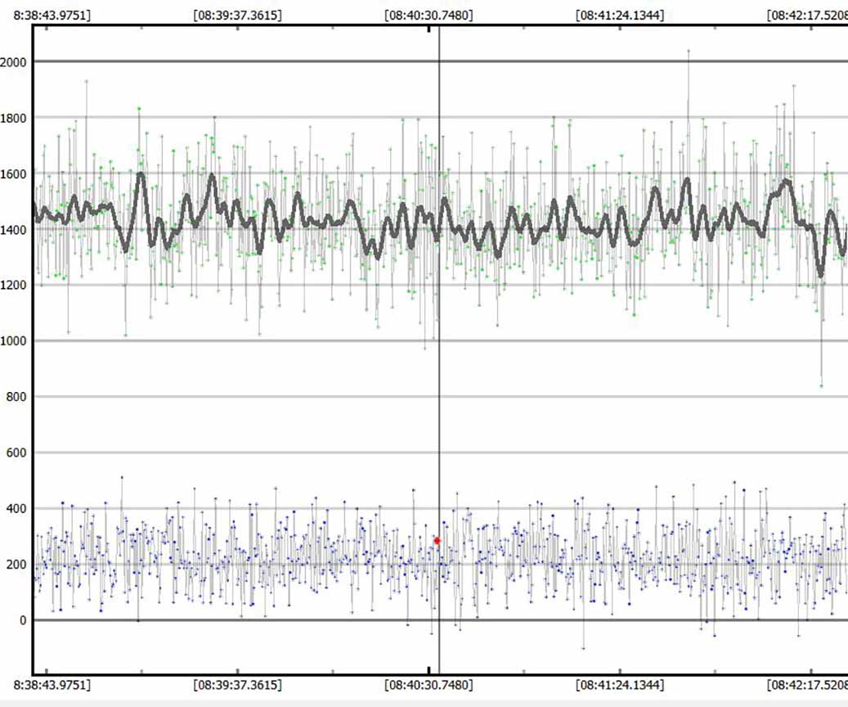Click the top time label 08:39:37.3615
This screenshot has width=848, height=707.
tap(237, 16)
